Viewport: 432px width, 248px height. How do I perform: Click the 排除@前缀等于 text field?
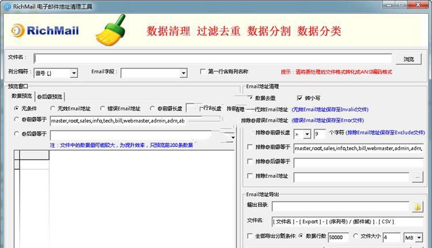click(358, 148)
